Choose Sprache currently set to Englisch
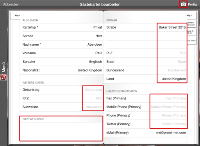 click(62, 62)
